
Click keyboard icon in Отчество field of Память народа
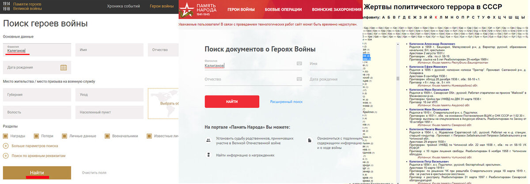click(299, 79)
